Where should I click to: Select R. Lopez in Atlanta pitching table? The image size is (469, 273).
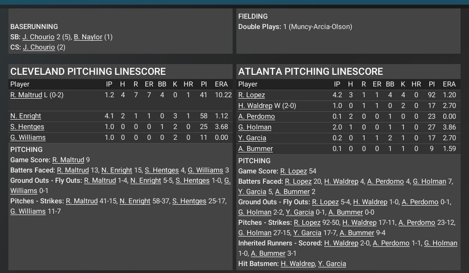251,95
